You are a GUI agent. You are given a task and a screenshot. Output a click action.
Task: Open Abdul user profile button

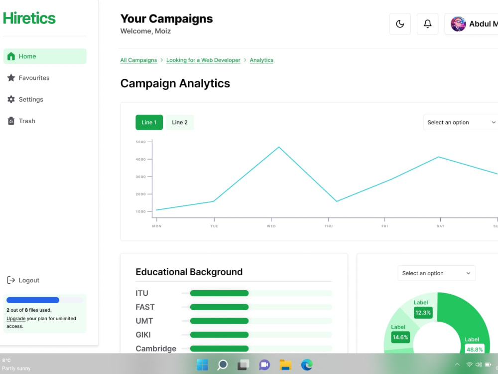(x=471, y=24)
